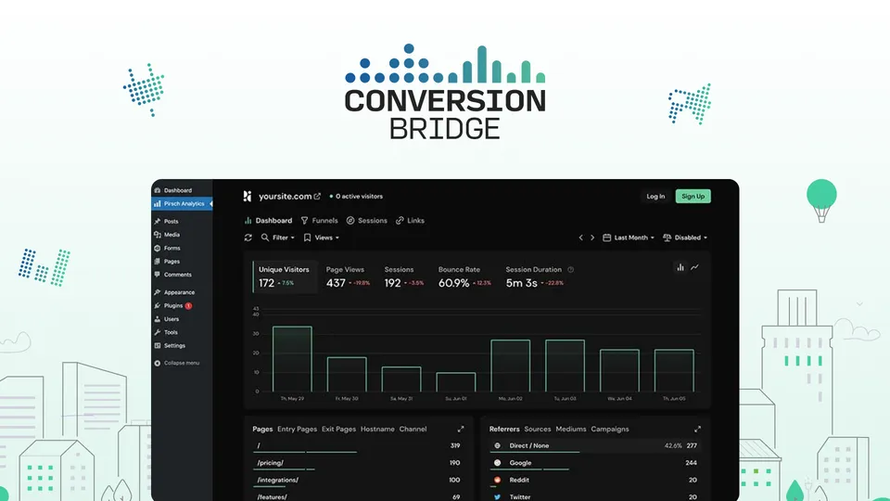Click the Thu May 29 bar
Screen dimensions: 890x501
click(292, 359)
